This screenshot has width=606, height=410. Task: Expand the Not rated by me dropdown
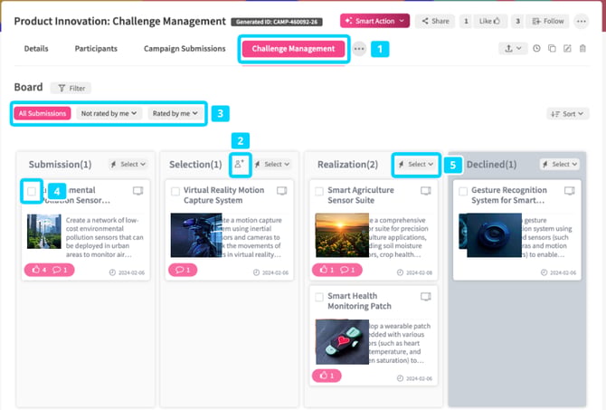click(x=109, y=113)
